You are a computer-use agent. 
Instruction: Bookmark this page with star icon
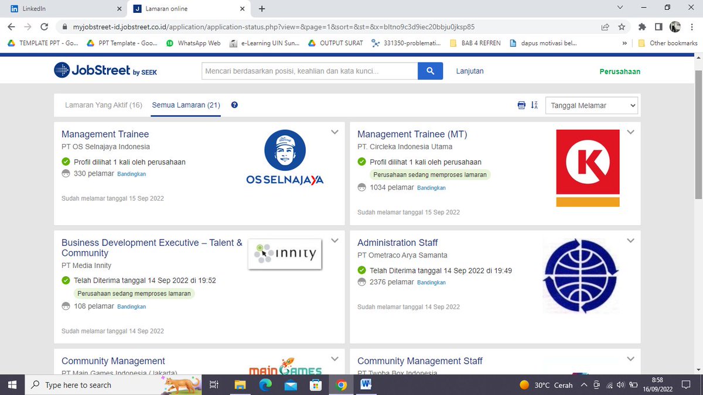tap(622, 27)
